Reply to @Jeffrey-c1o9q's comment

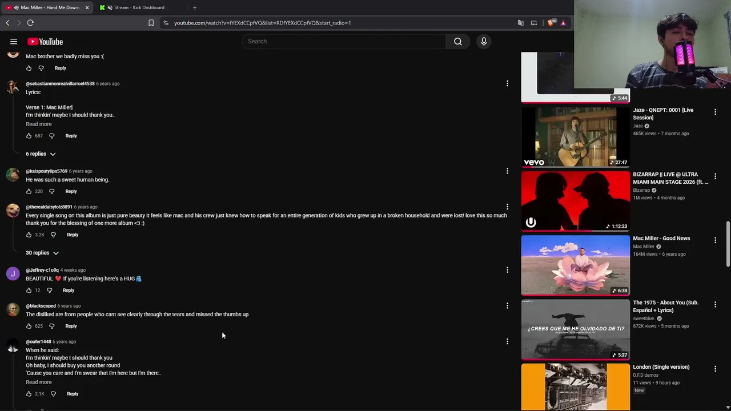[68, 291]
